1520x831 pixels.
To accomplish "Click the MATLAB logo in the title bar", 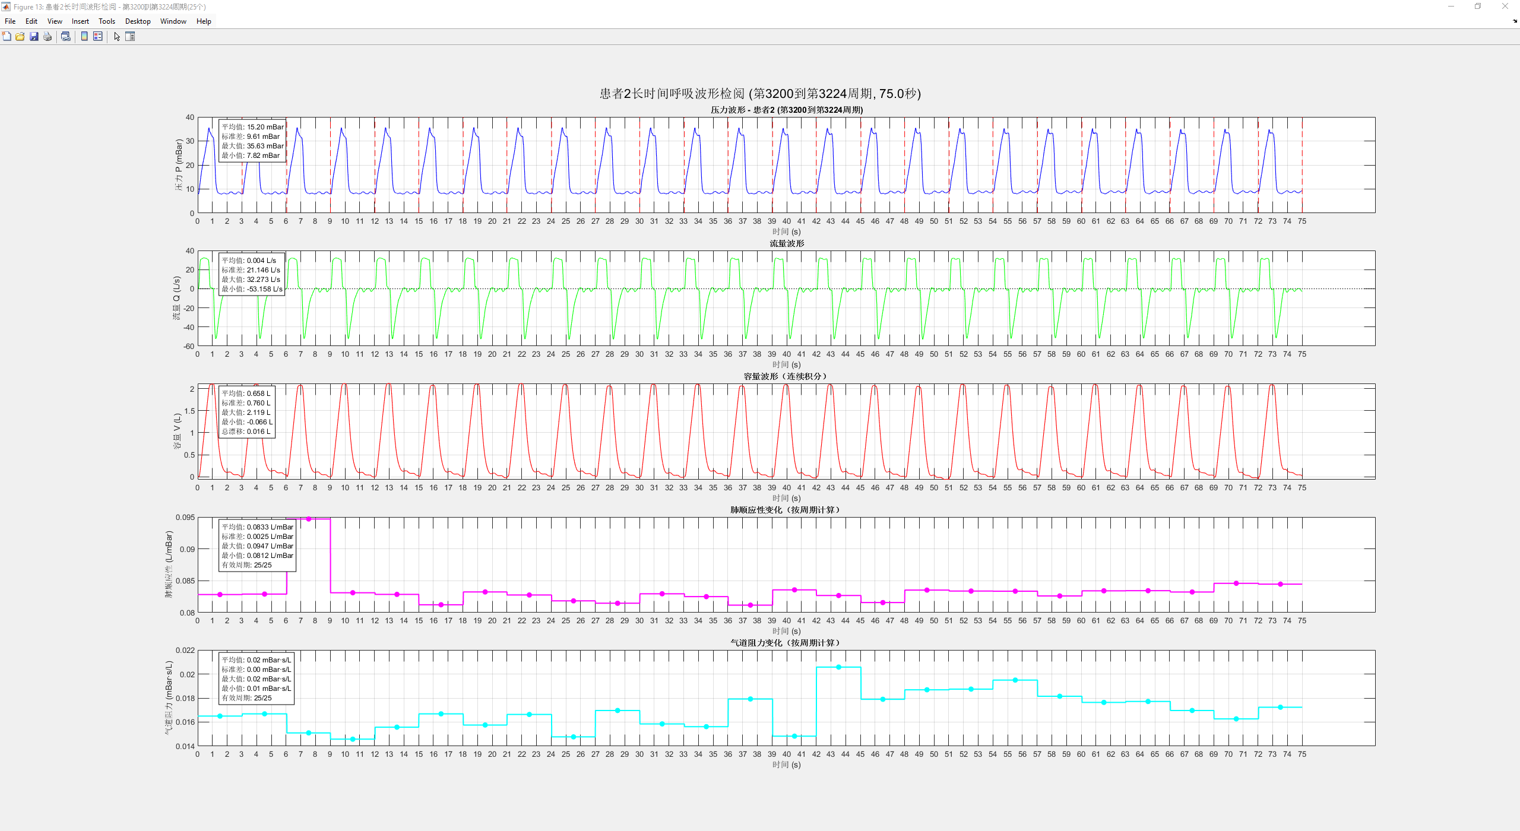I will (6, 7).
